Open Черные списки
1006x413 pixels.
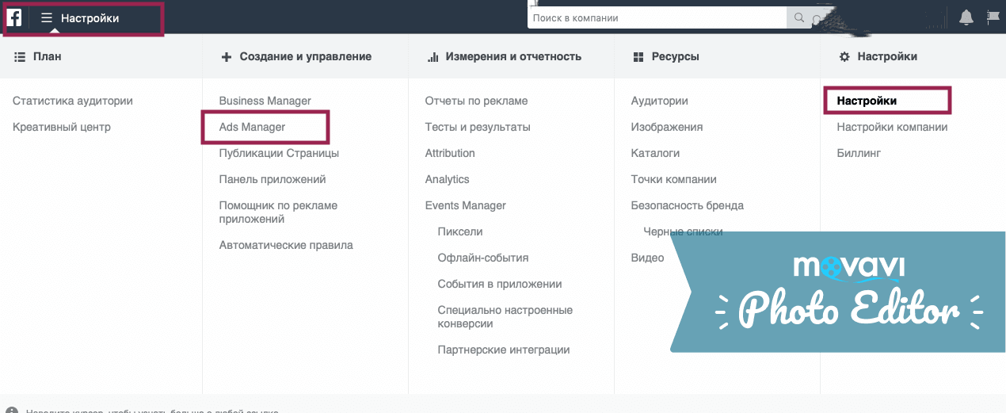[683, 231]
